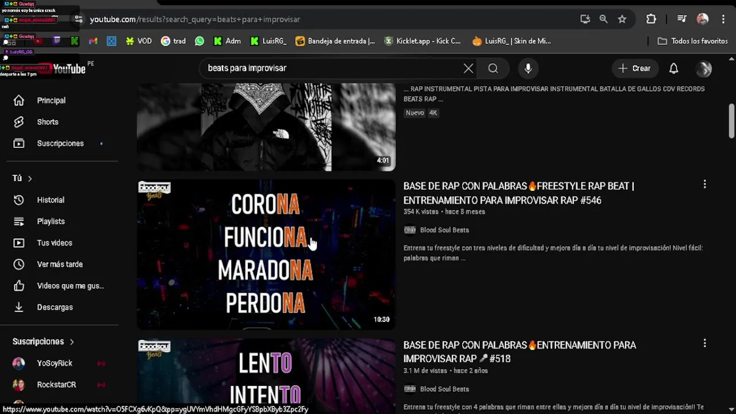Open video thumbnail with LENTO INTENTO words
736x414 pixels.
266,375
